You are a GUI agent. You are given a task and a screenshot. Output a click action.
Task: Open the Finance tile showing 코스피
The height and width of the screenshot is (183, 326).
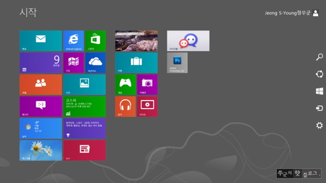click(x=84, y=107)
